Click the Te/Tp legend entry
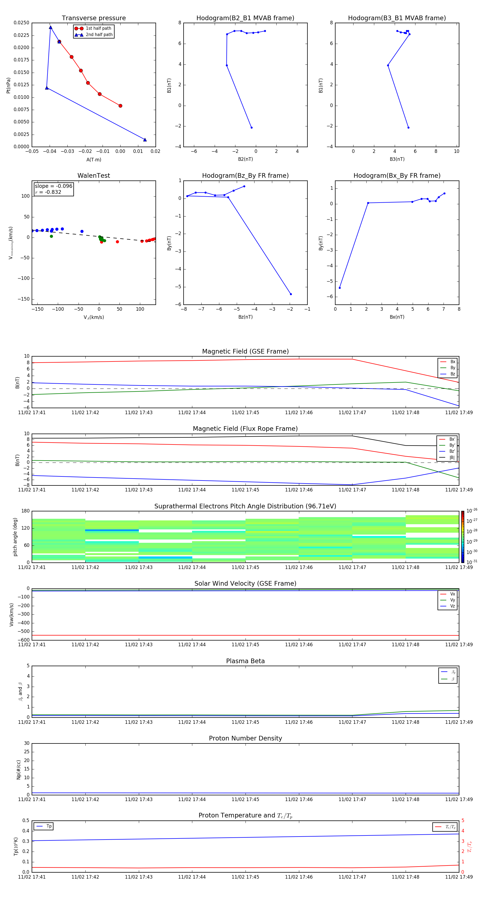The width and height of the screenshot is (491, 901). (x=445, y=827)
